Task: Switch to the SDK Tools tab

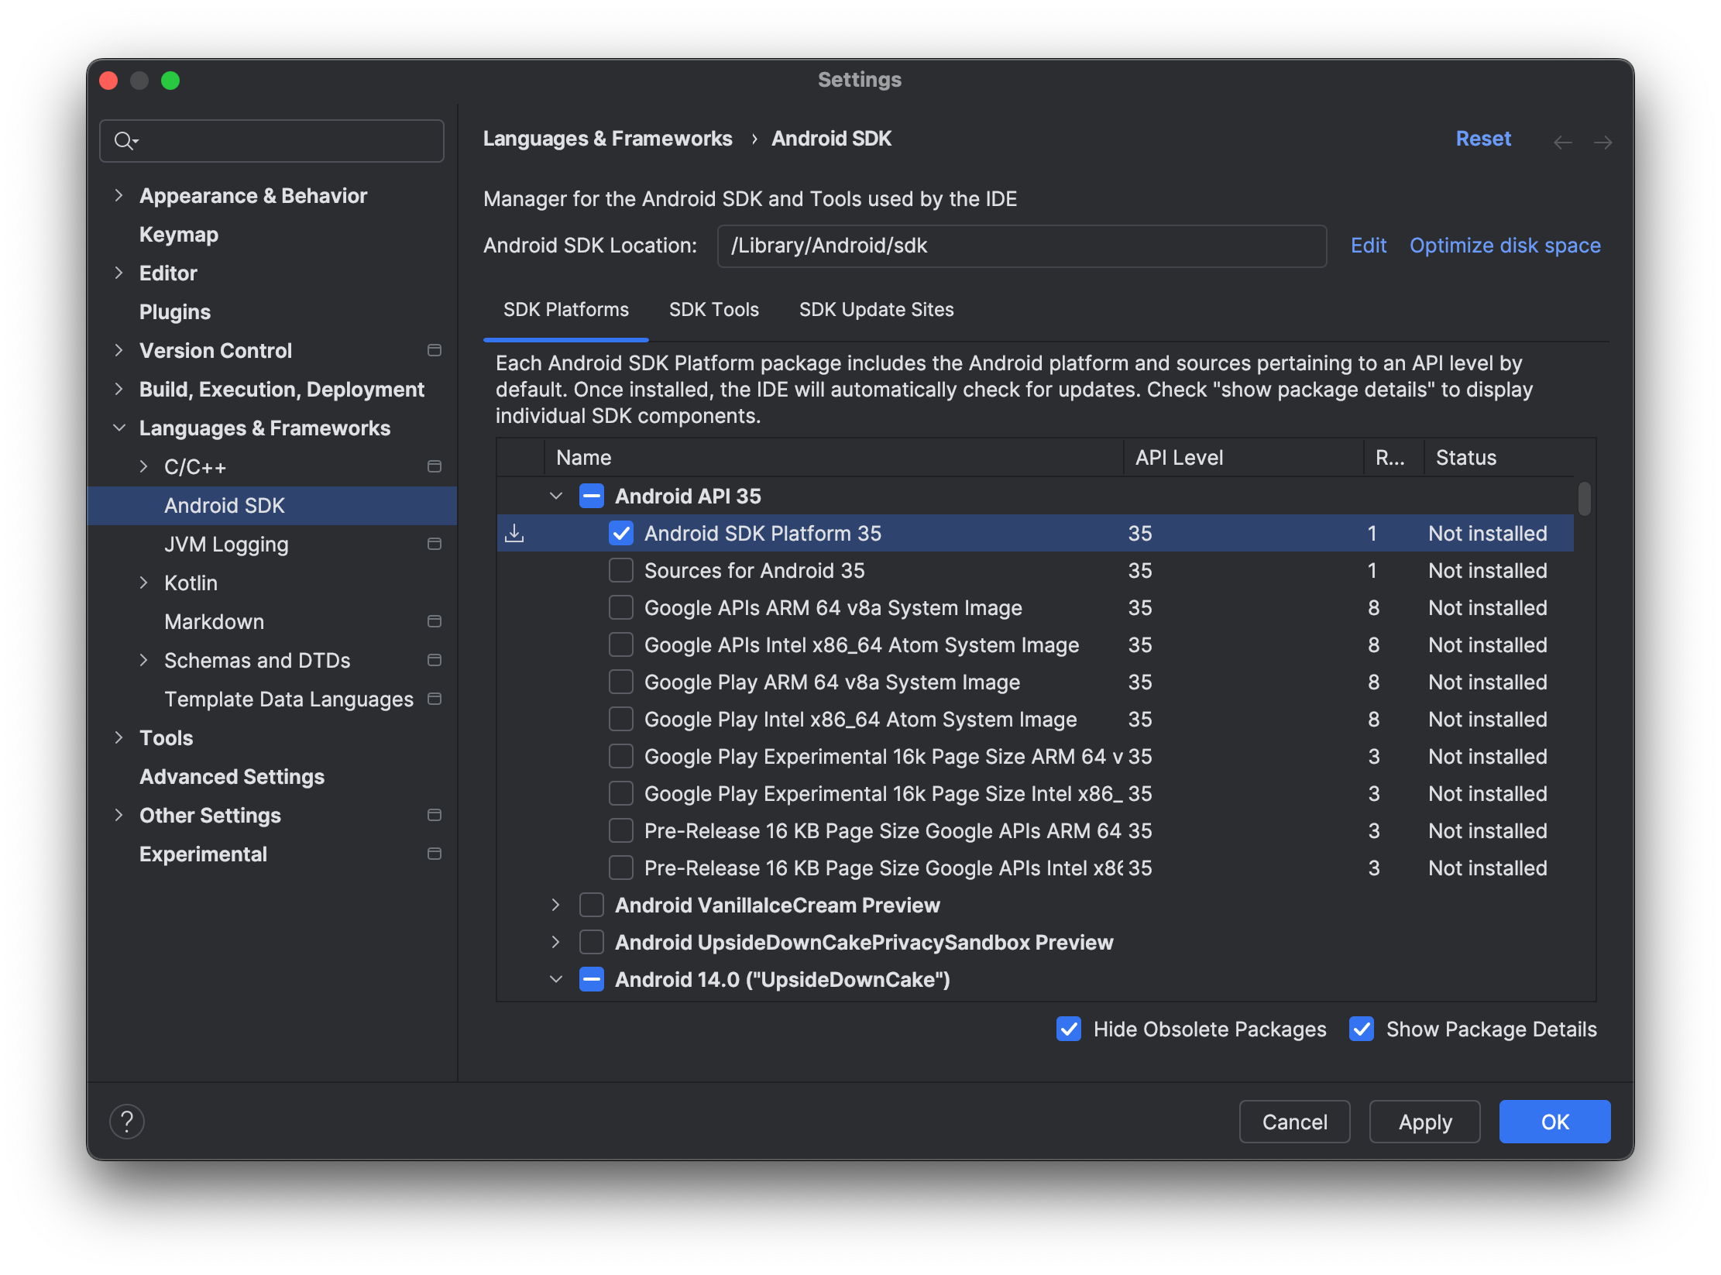Action: 714,309
